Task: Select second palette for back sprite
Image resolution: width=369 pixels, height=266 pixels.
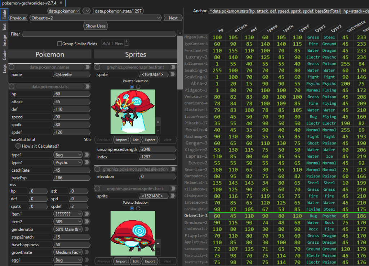Action: click(x=138, y=208)
